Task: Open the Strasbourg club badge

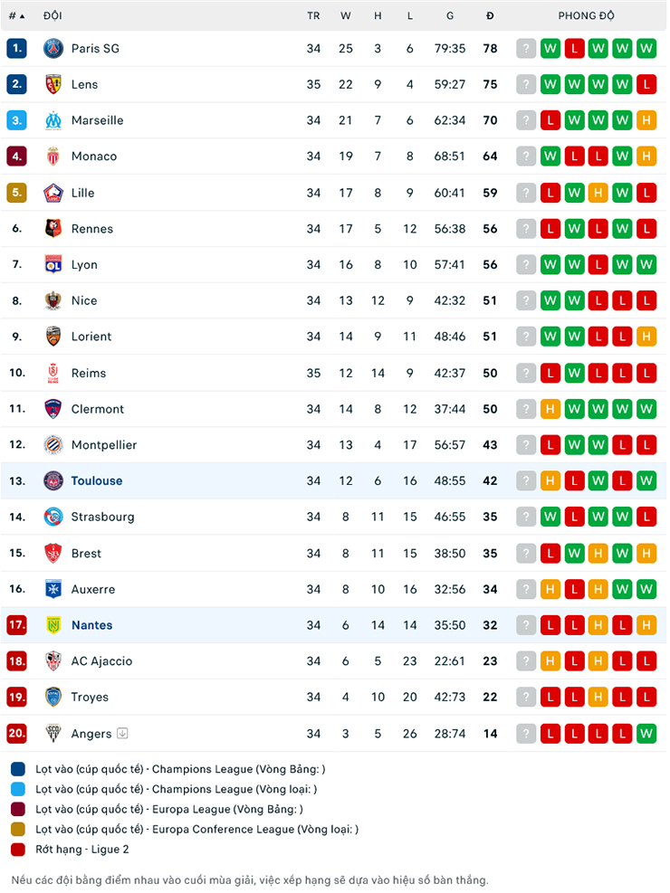Action: 53,517
